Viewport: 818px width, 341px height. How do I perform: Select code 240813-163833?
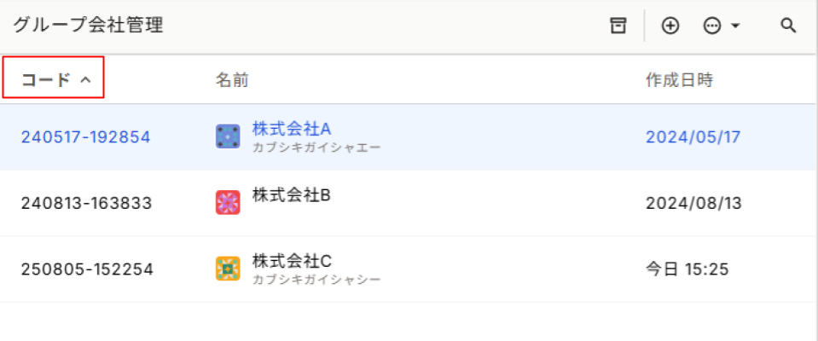[87, 203]
